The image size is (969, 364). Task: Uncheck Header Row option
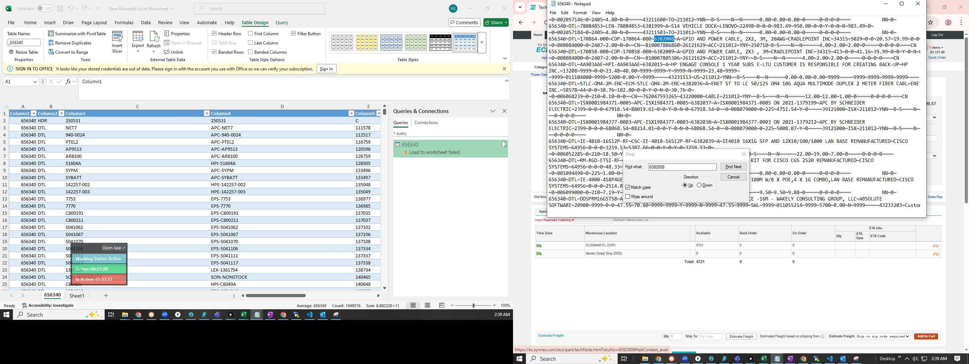point(214,33)
